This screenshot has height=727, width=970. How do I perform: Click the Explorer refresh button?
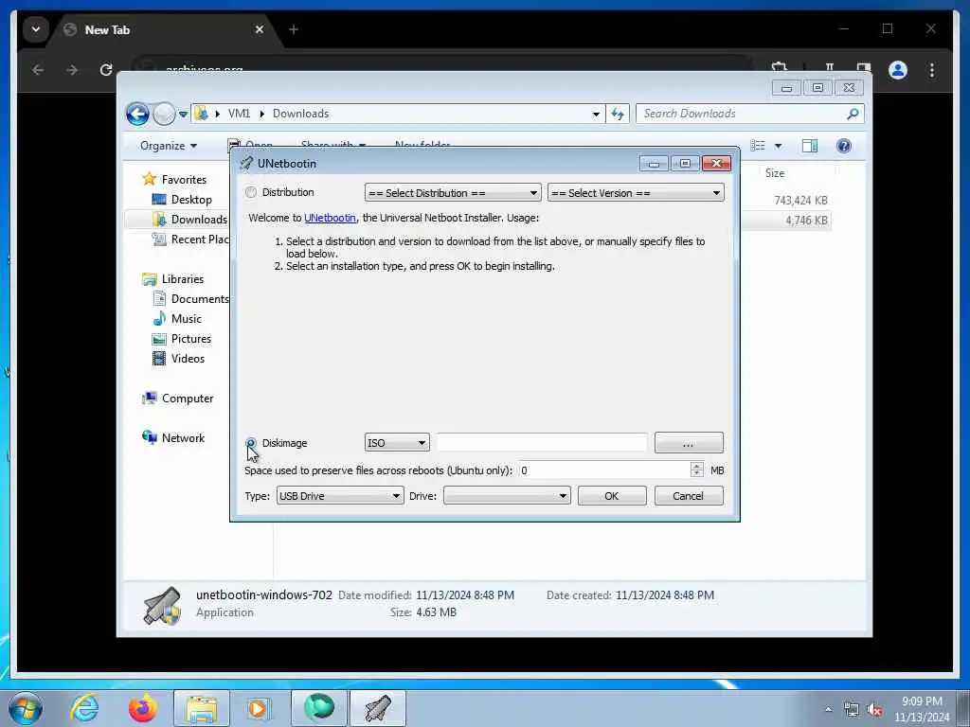click(x=618, y=114)
